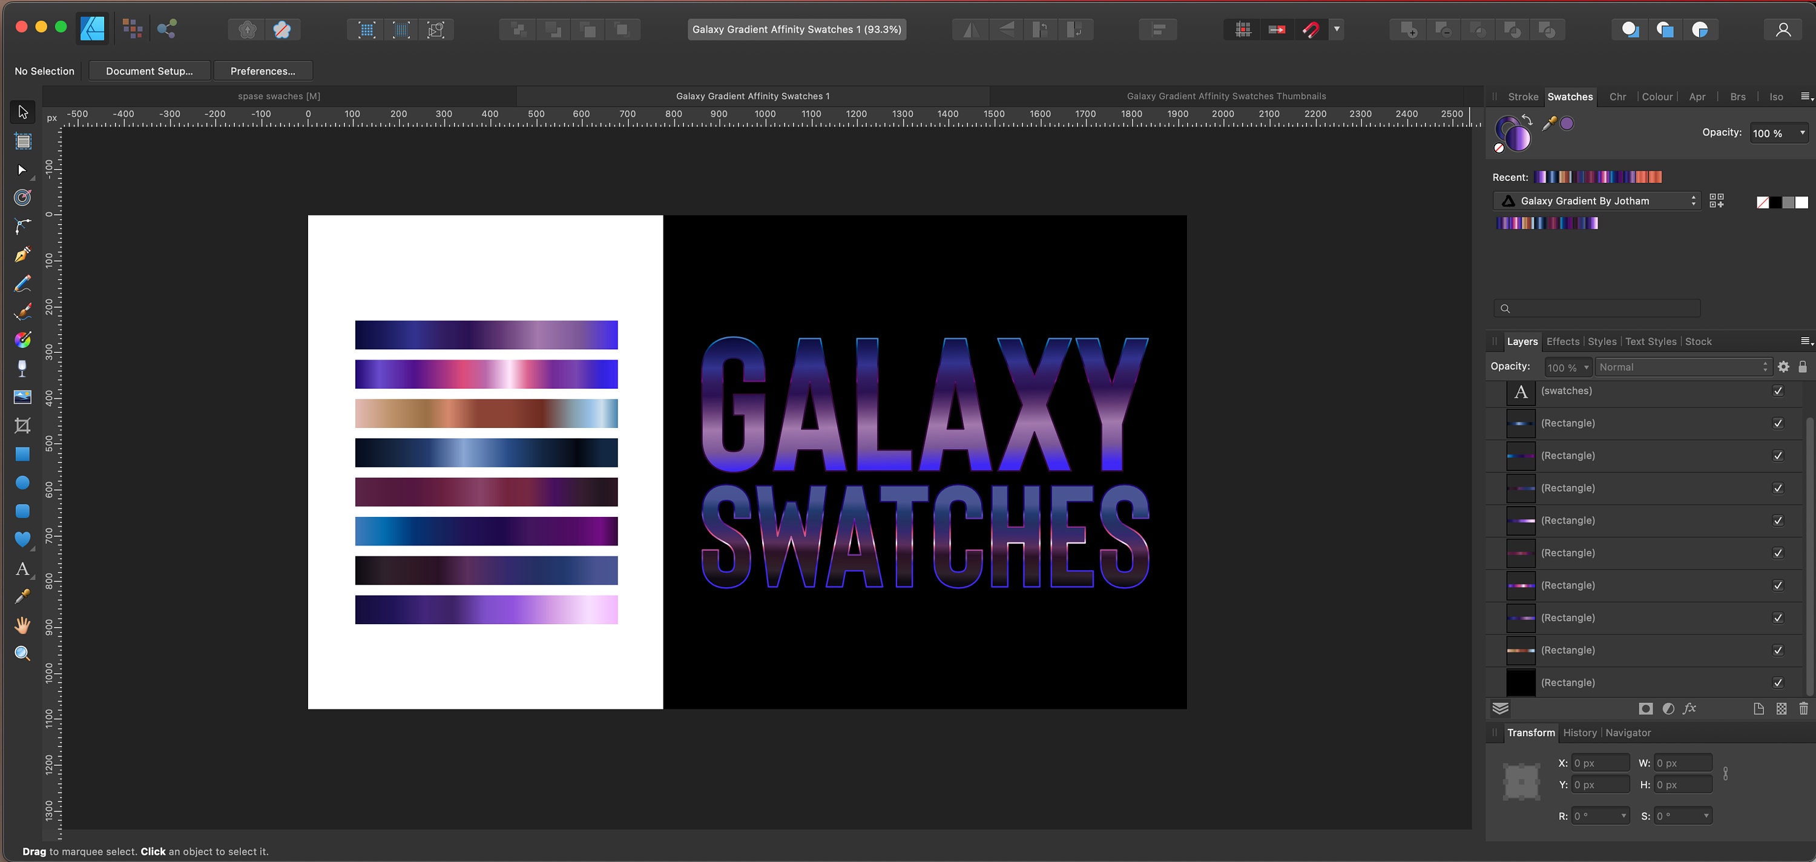1816x862 pixels.
Task: Switch to Pixel Persona
Action: click(x=133, y=29)
